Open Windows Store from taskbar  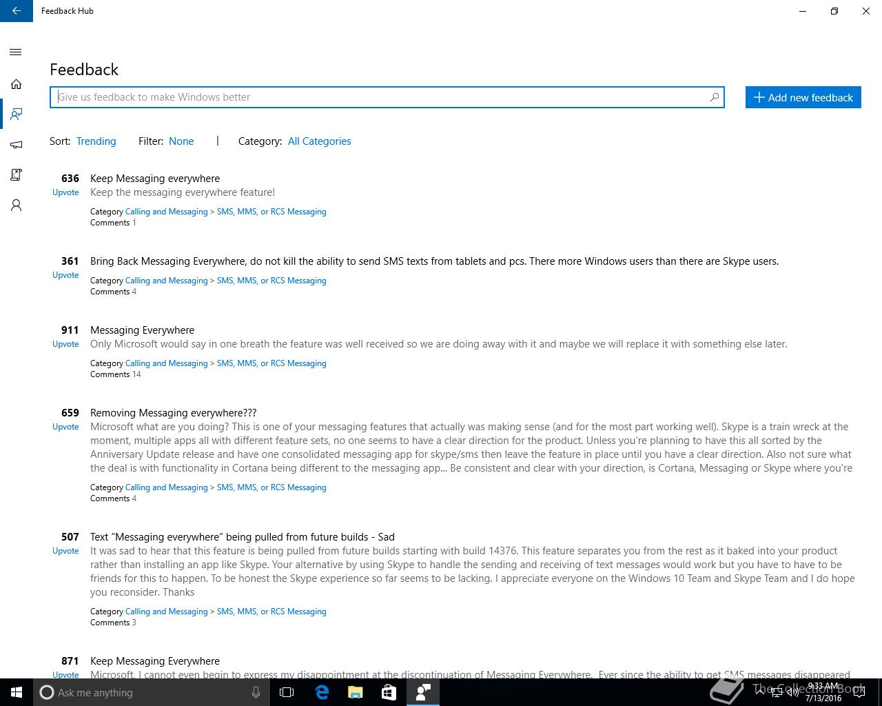(389, 692)
